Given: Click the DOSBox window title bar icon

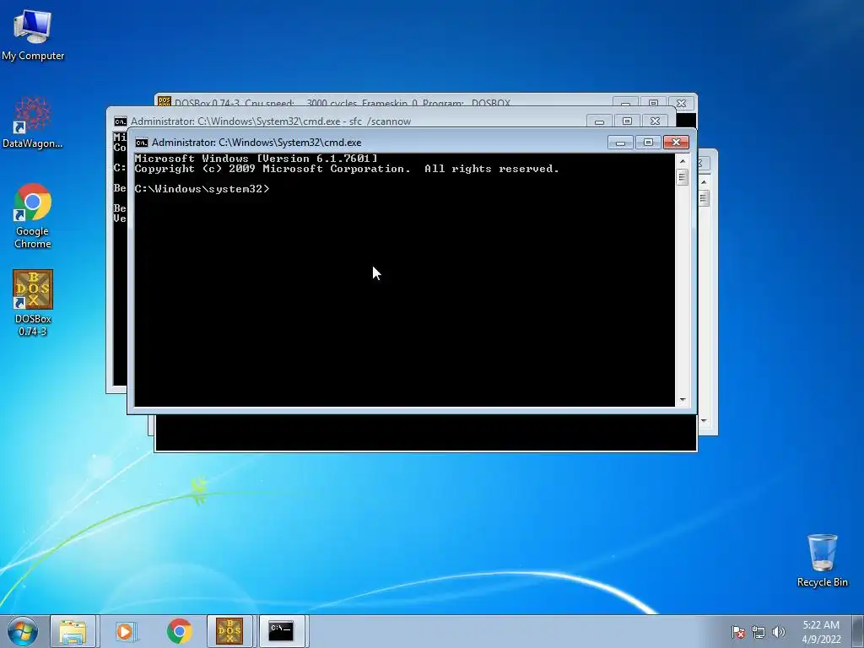Looking at the screenshot, I should tap(165, 101).
